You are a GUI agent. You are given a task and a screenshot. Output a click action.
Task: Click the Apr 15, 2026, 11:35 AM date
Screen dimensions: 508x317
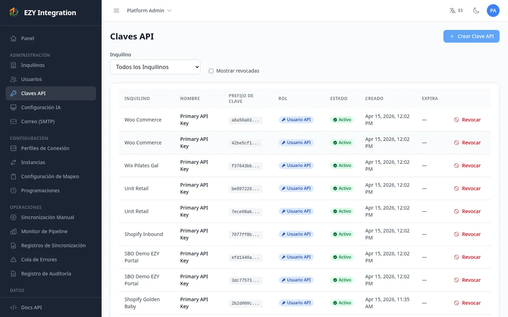pyautogui.click(x=387, y=303)
